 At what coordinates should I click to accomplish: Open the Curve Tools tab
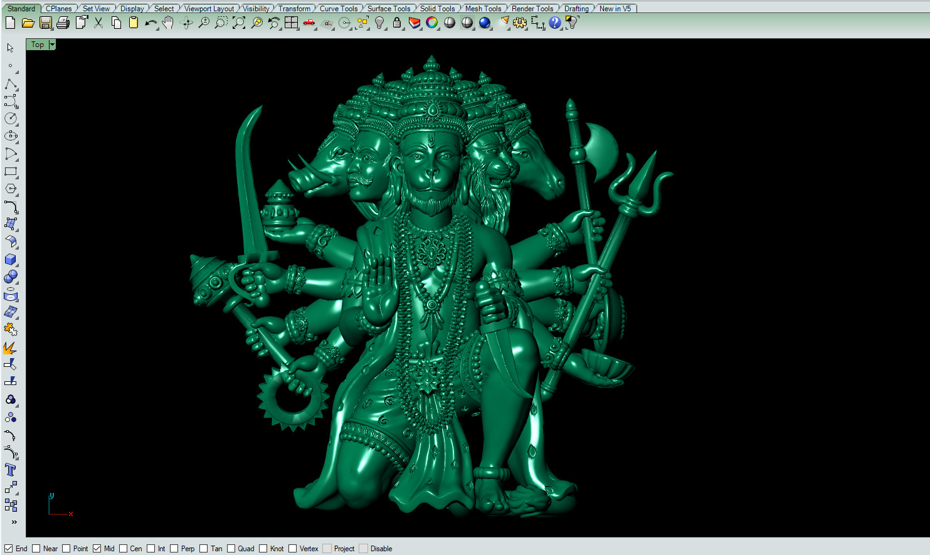[x=339, y=8]
